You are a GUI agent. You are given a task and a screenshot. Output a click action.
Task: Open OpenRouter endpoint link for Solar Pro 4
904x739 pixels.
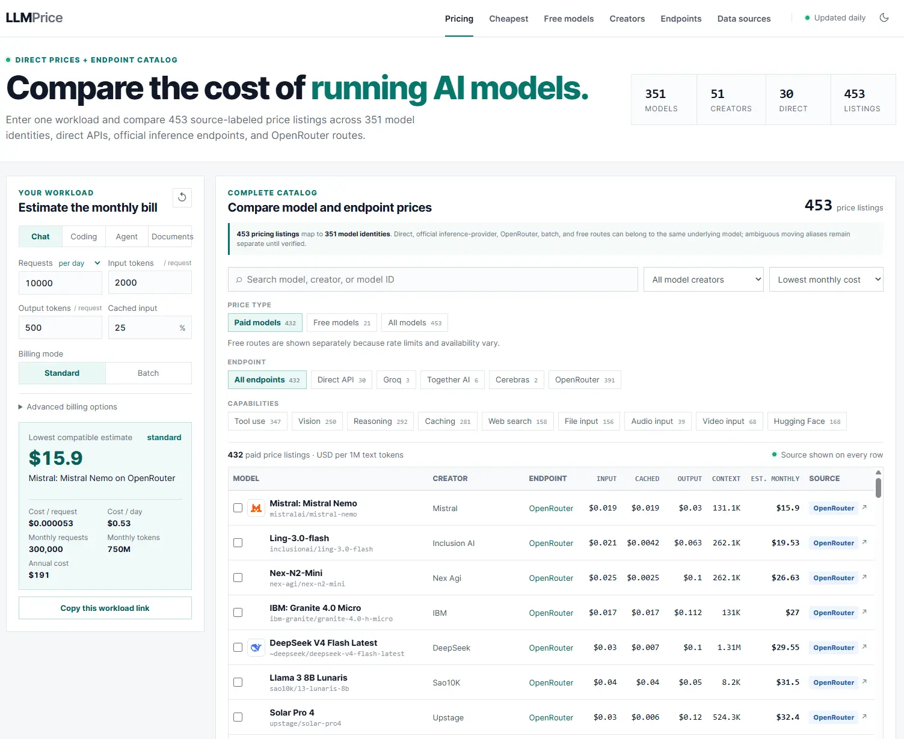tap(551, 717)
